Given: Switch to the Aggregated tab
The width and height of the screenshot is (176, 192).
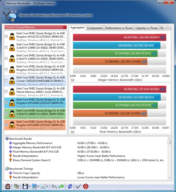Looking at the screenshot, I should [x=77, y=28].
